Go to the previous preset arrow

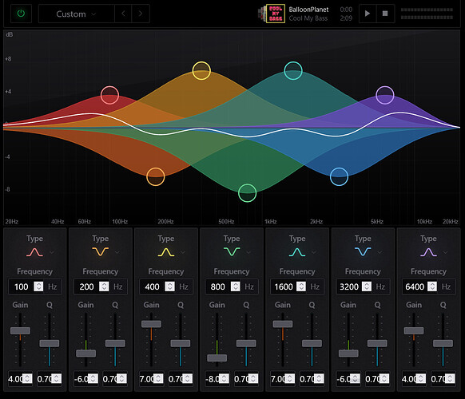coord(123,14)
